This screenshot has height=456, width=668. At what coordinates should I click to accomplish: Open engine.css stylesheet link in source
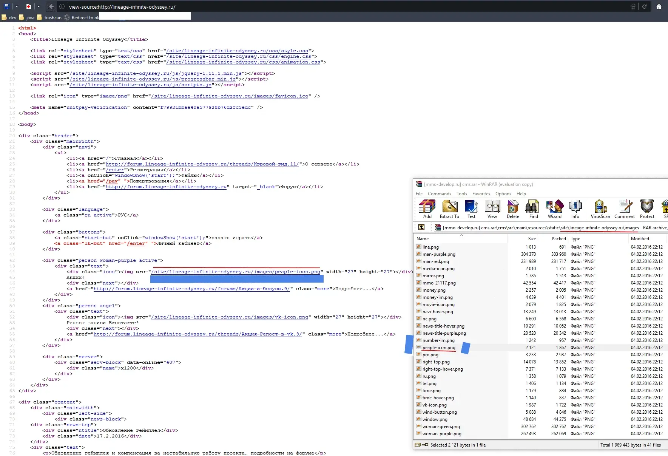click(x=239, y=56)
